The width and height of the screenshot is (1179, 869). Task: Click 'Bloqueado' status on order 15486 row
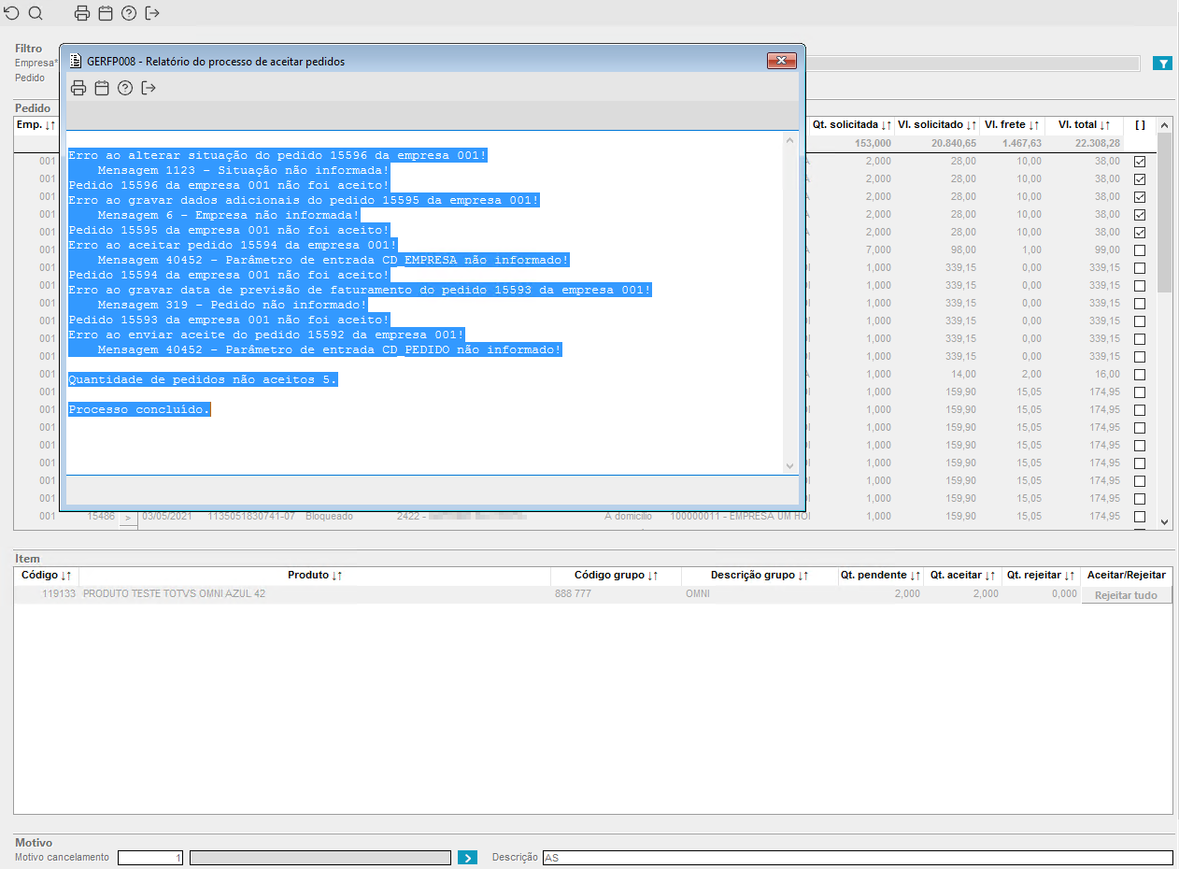[328, 516]
